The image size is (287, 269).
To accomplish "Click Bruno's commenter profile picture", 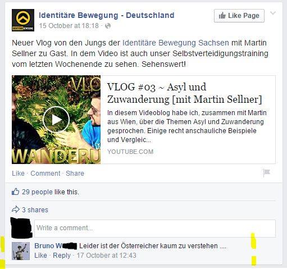I will click(x=21, y=251).
